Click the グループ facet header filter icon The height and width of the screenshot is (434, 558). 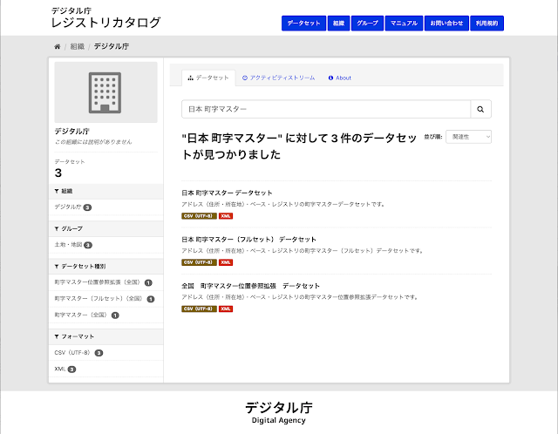pos(57,228)
